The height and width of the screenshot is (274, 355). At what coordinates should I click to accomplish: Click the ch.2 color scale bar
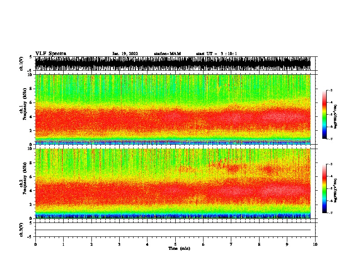(325, 188)
